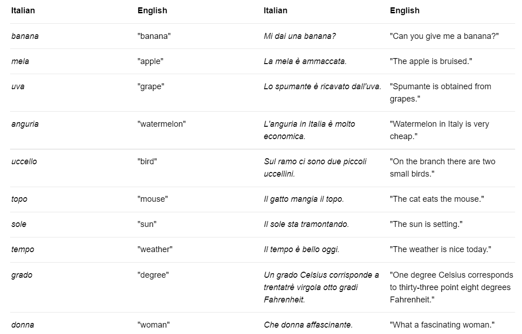This screenshot has width=522, height=334.
Task: Select the Italian word 'tempo'
Action: click(x=22, y=249)
